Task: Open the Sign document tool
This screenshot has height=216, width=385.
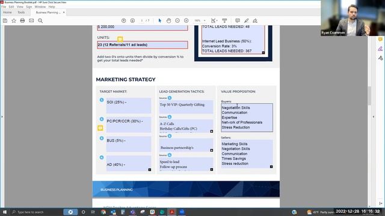Action: coord(255,20)
